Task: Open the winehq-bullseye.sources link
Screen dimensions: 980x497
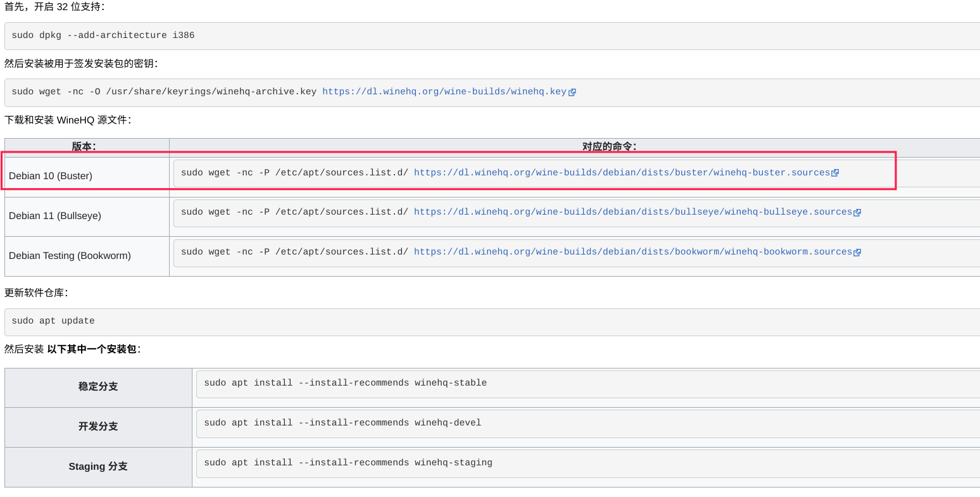Action: tap(632, 212)
